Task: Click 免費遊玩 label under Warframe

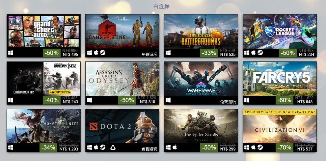Action: click(228, 102)
